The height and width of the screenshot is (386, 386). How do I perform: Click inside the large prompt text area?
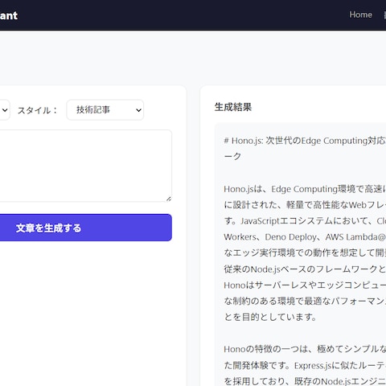coord(86,166)
